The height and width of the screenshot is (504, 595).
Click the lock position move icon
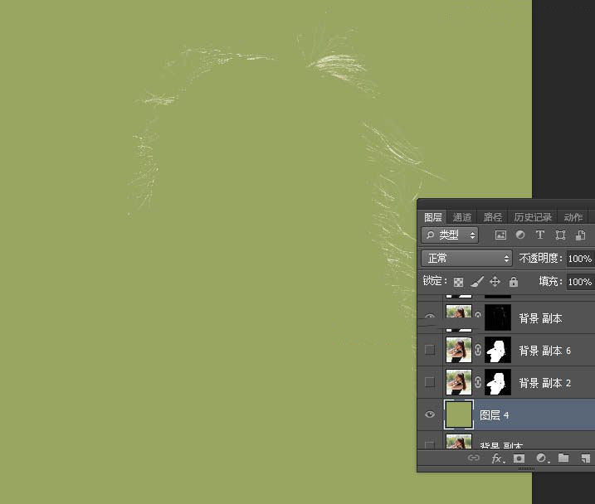tap(495, 282)
